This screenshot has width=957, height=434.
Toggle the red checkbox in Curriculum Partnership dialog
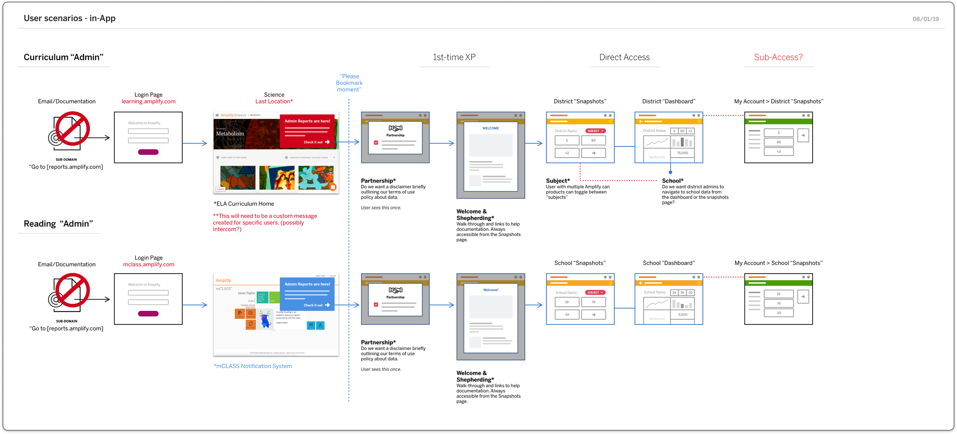coord(376,143)
